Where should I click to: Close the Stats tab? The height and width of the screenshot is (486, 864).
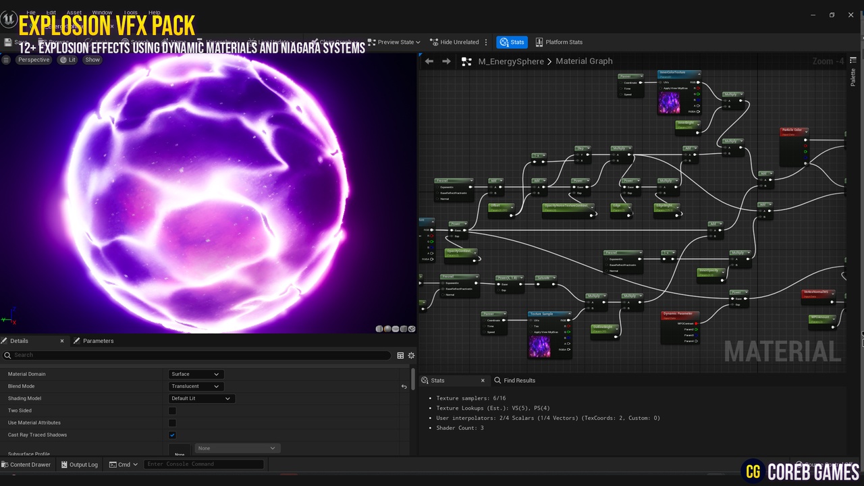coord(482,380)
